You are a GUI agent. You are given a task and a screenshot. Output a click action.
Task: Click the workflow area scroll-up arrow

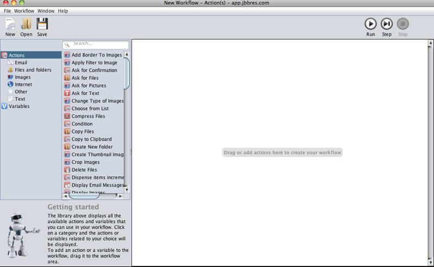[x=430, y=43]
